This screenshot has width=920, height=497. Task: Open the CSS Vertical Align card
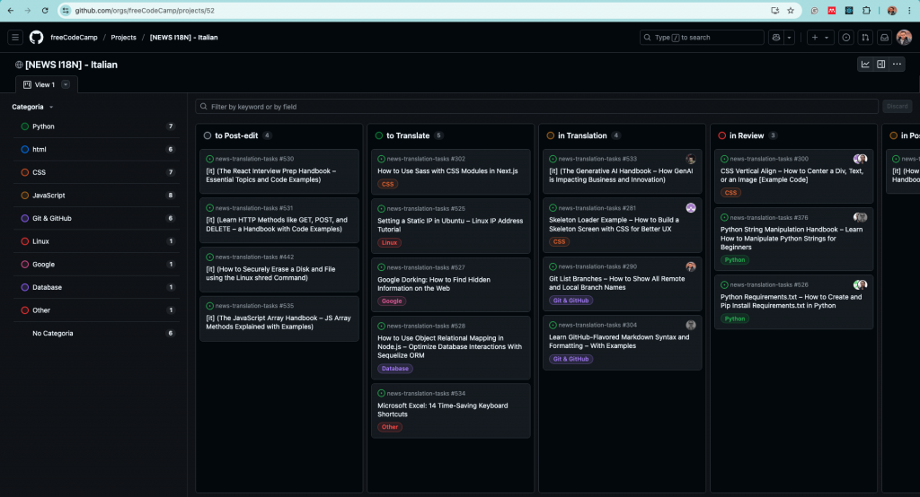(792, 175)
